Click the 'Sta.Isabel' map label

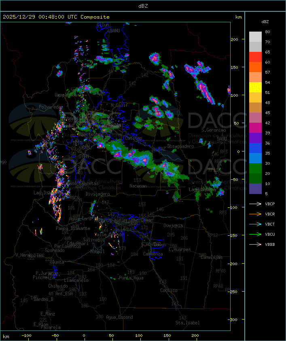[x=187, y=323]
